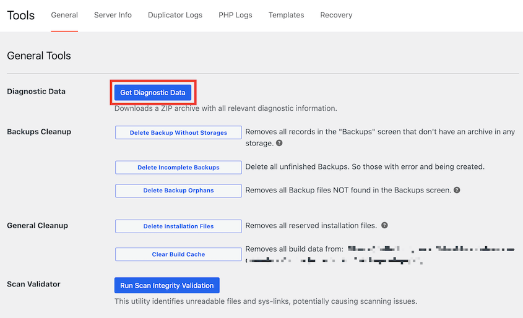Open the General tab
Viewport: 523px width, 318px height.
tap(64, 15)
